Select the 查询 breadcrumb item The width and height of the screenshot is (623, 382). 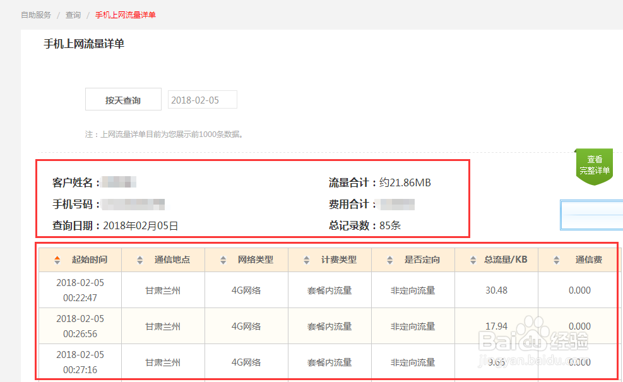coord(72,15)
